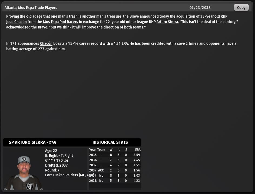The image size is (255, 194).
Task: Select the 2038 NL stats row
Action: point(115,181)
